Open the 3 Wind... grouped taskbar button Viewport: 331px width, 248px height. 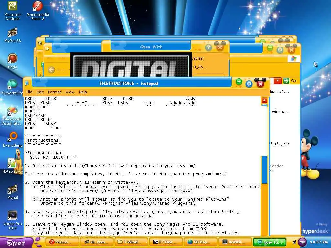131,242
